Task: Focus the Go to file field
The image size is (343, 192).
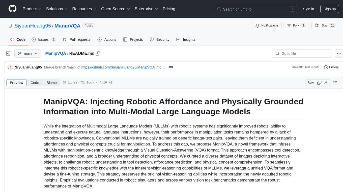Action: coord(302,54)
